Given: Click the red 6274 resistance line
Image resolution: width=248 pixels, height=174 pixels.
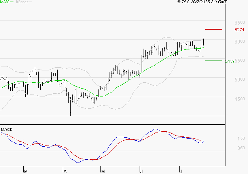Looking at the screenshot, I should point(214,29).
